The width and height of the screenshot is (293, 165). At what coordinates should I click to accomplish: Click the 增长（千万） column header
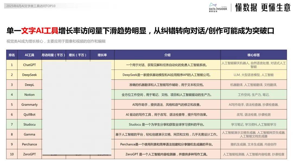pyautogui.click(x=78, y=55)
